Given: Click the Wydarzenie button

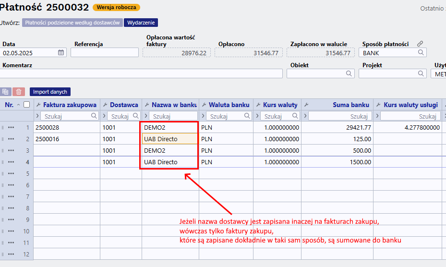Looking at the screenshot, I should coord(141,23).
